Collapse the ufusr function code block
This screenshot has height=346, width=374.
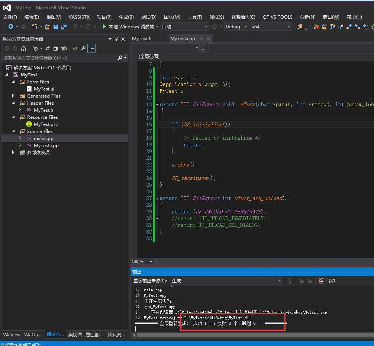click(x=157, y=104)
